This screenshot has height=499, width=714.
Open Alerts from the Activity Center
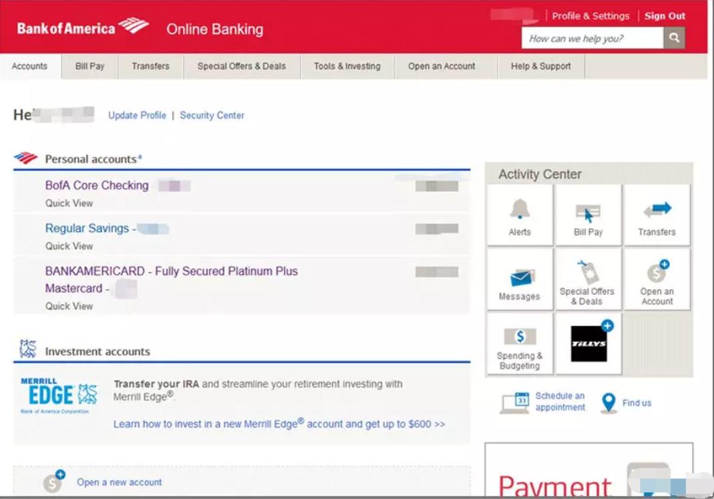pos(520,214)
